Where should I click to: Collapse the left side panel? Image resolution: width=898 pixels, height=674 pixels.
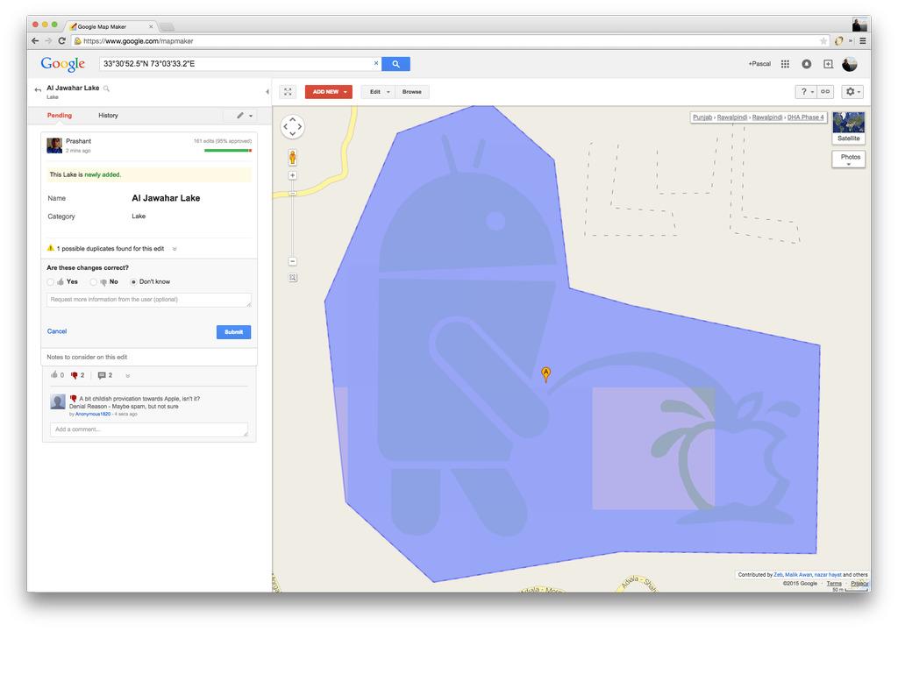click(267, 91)
